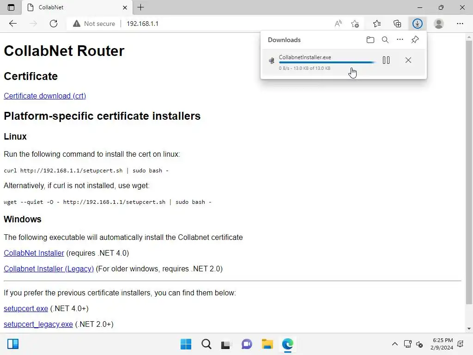The image size is (473, 355).
Task: Go forward with the forward arrow
Action: coord(33,24)
